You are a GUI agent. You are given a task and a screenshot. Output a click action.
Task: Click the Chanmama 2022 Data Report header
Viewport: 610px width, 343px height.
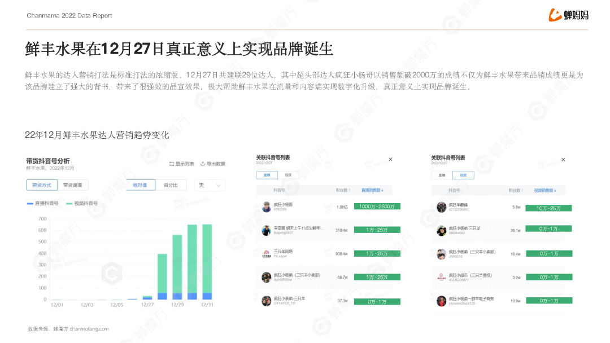click(x=69, y=16)
